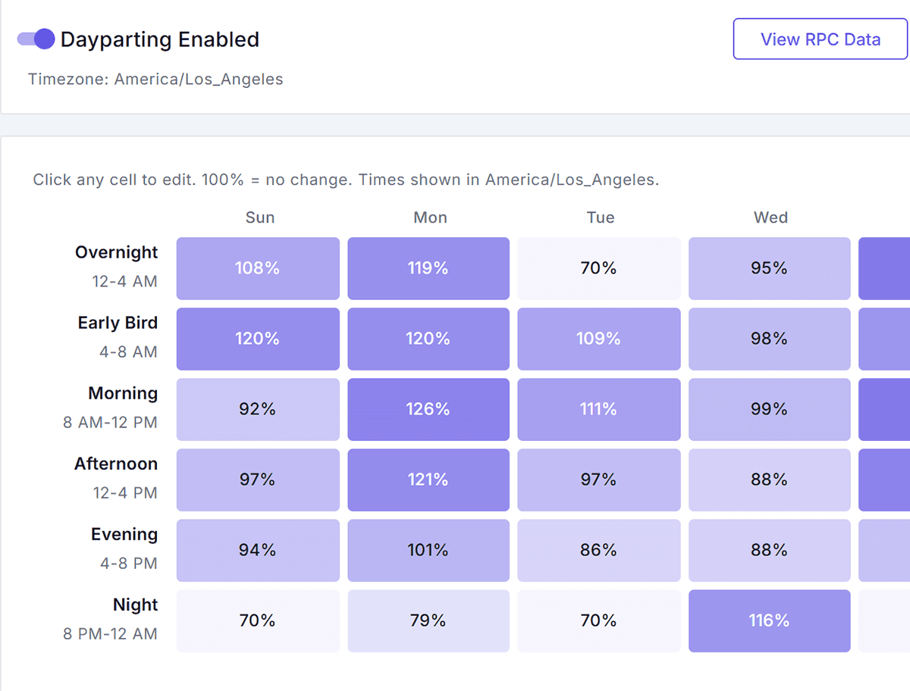The width and height of the screenshot is (910, 691).
Task: Open Monday Morning 126% cell
Action: point(428,409)
